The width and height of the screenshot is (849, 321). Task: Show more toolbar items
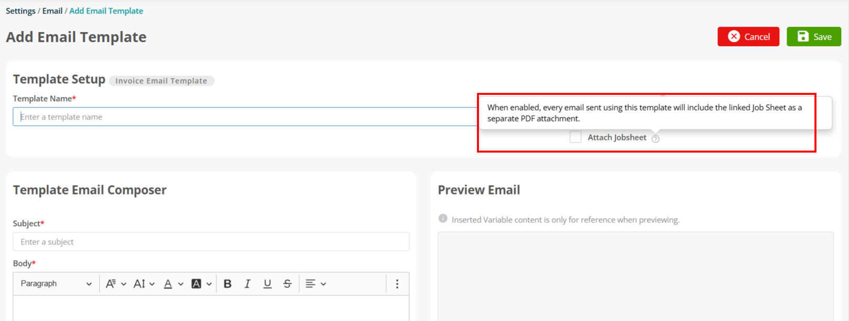pos(397,284)
